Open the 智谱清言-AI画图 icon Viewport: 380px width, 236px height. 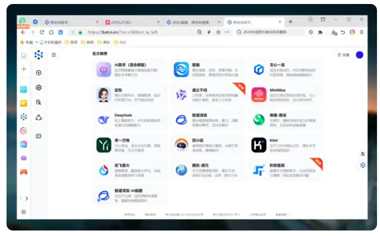click(x=104, y=196)
